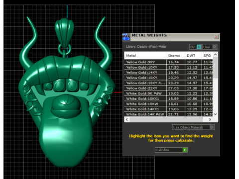Close the Metal Weights dialog
Viewport: 239px width, 179px height.
[216, 36]
